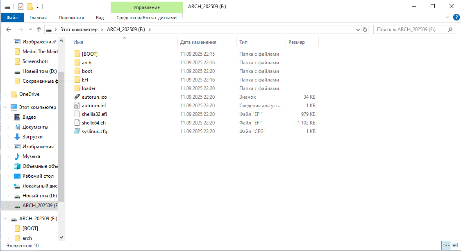Select the autorun.ico file icon
This screenshot has width=461, height=251.
click(77, 97)
